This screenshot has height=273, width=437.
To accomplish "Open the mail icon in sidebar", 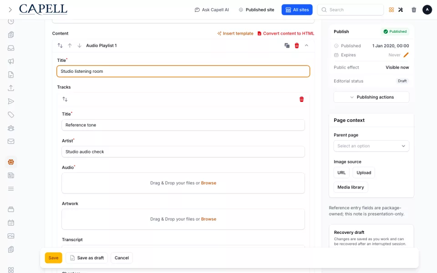I will [11, 141].
